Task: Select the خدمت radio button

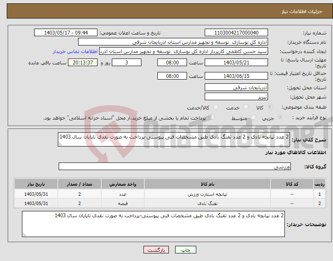Action: (x=246, y=107)
